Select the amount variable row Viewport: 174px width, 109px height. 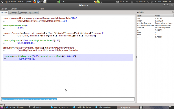155,28
